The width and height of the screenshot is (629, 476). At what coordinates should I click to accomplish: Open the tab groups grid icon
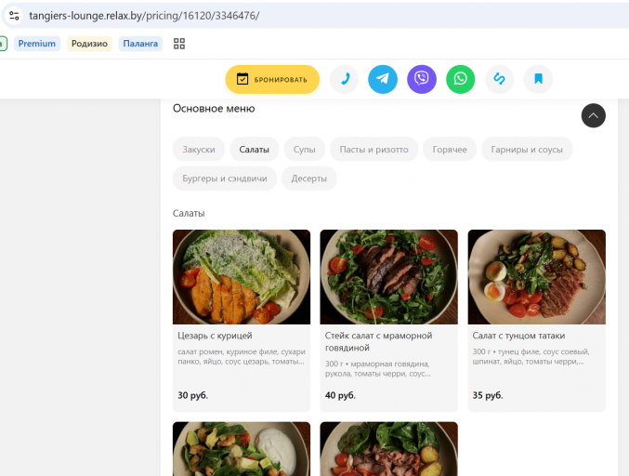179,44
